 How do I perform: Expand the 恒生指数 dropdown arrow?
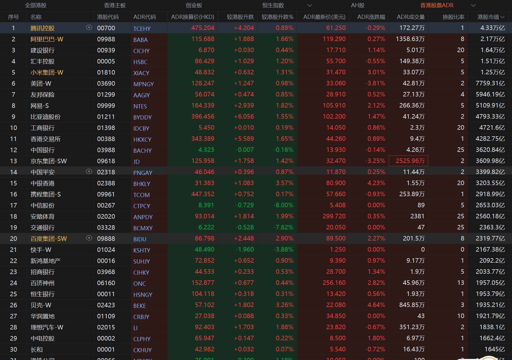point(310,5)
